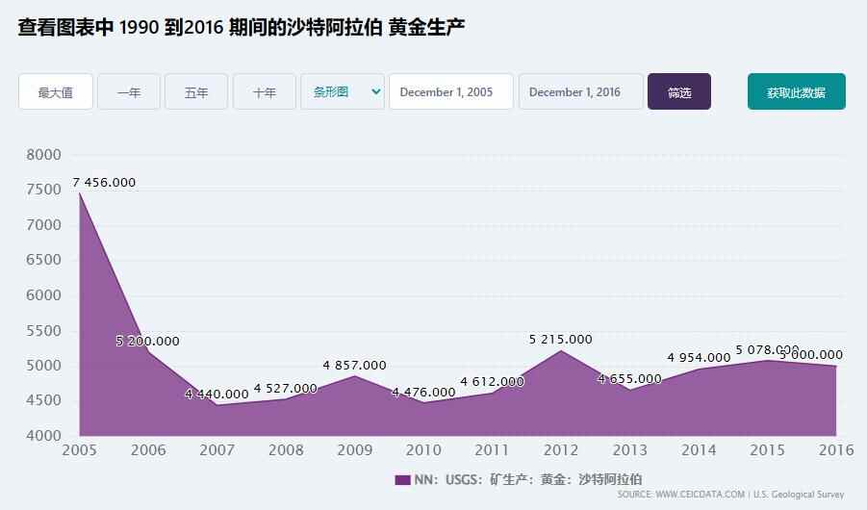The image size is (867, 510).
Task: Click the 7 456.000 data point for 2005
Action: (79, 192)
